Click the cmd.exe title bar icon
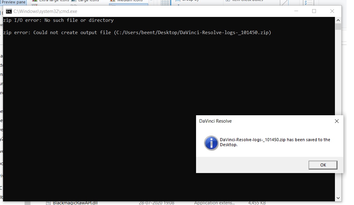This screenshot has height=205, width=354. pos(9,11)
